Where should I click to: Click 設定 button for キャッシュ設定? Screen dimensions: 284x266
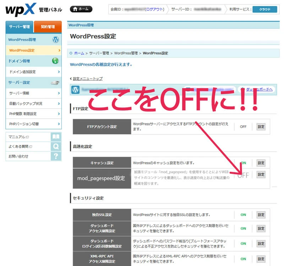[x=261, y=163]
